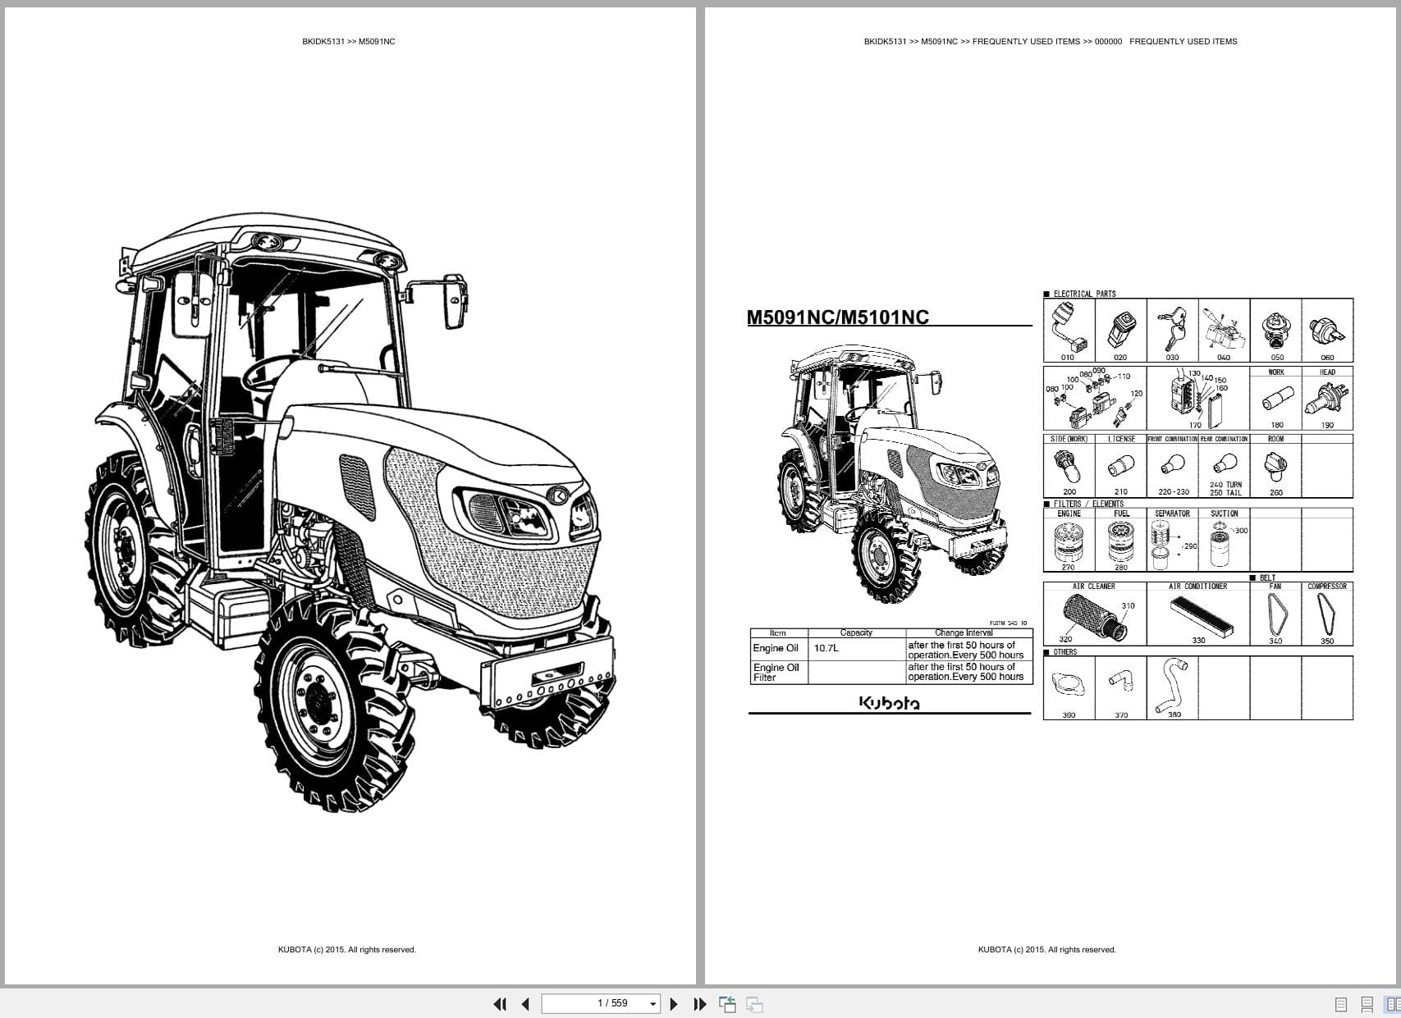1401x1018 pixels.
Task: Click the Capacity column header
Action: pyautogui.click(x=857, y=632)
